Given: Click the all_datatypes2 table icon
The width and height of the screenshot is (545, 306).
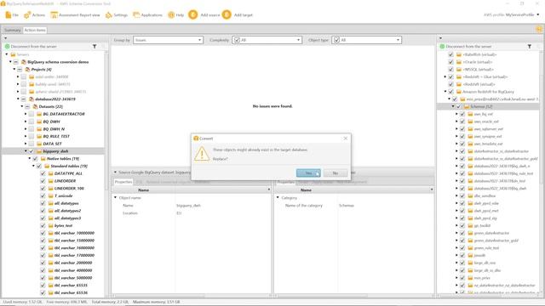Looking at the screenshot, I should [51, 211].
